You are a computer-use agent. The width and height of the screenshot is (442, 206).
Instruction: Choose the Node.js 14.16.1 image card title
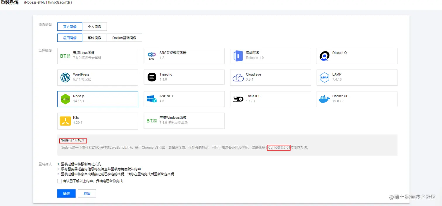pos(79,96)
